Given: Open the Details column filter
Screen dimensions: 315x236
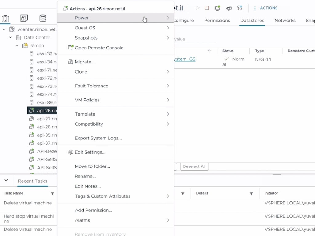Looking at the screenshot, I should pyautogui.click(x=251, y=194).
